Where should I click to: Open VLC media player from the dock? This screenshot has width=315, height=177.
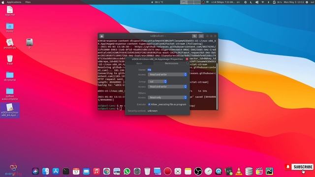click(x=239, y=171)
